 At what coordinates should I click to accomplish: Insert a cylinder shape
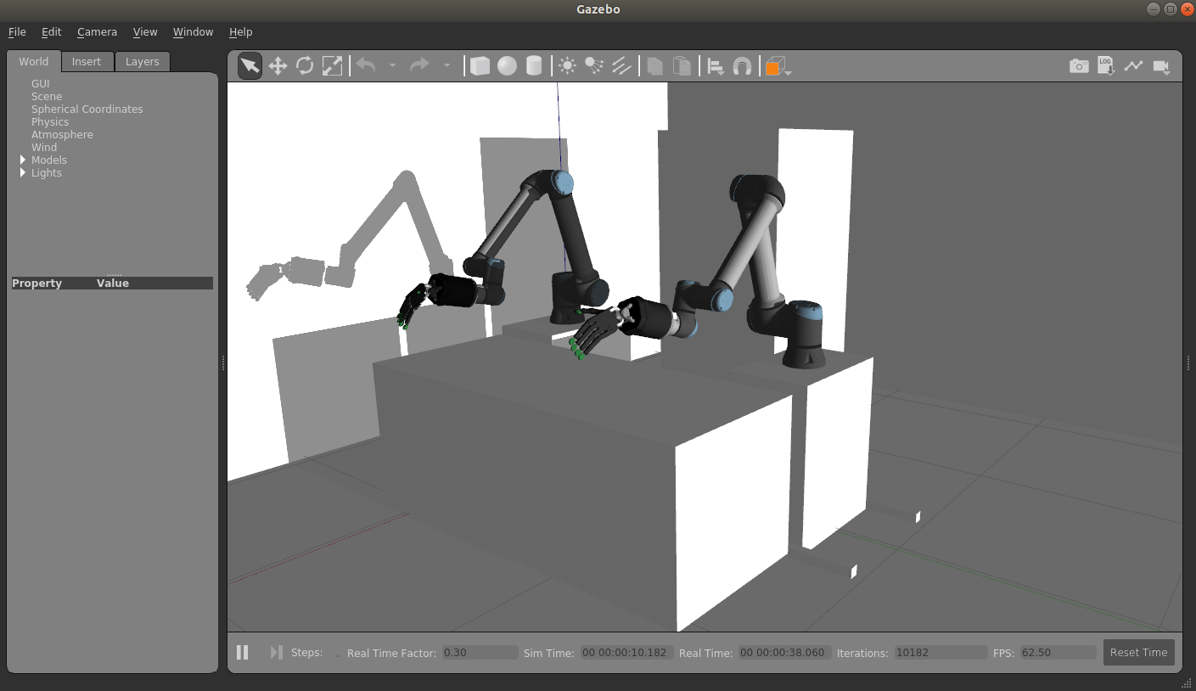pyautogui.click(x=534, y=65)
